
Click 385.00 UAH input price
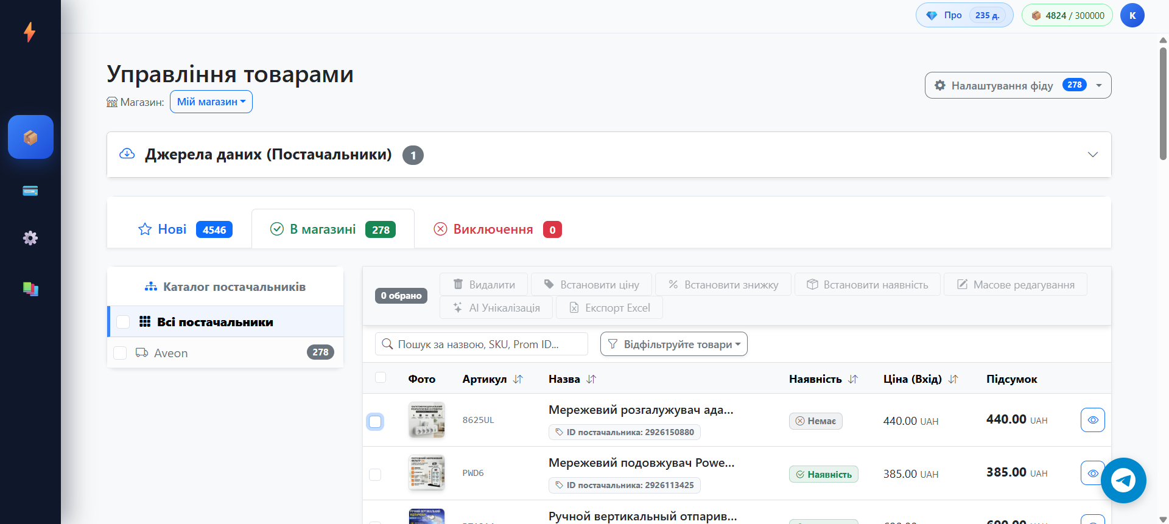(x=911, y=474)
